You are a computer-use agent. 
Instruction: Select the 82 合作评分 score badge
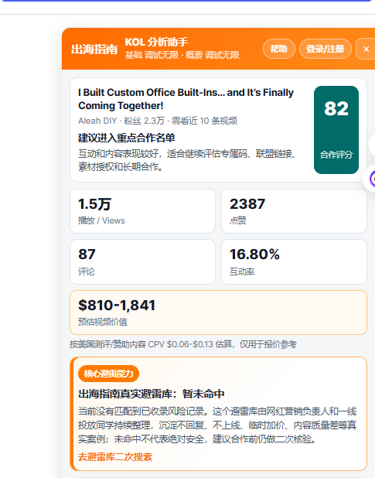[x=336, y=130]
